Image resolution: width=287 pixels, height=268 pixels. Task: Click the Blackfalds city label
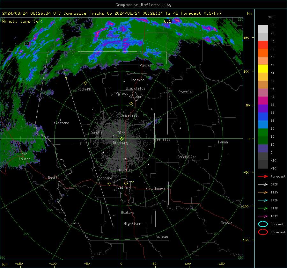(136, 88)
